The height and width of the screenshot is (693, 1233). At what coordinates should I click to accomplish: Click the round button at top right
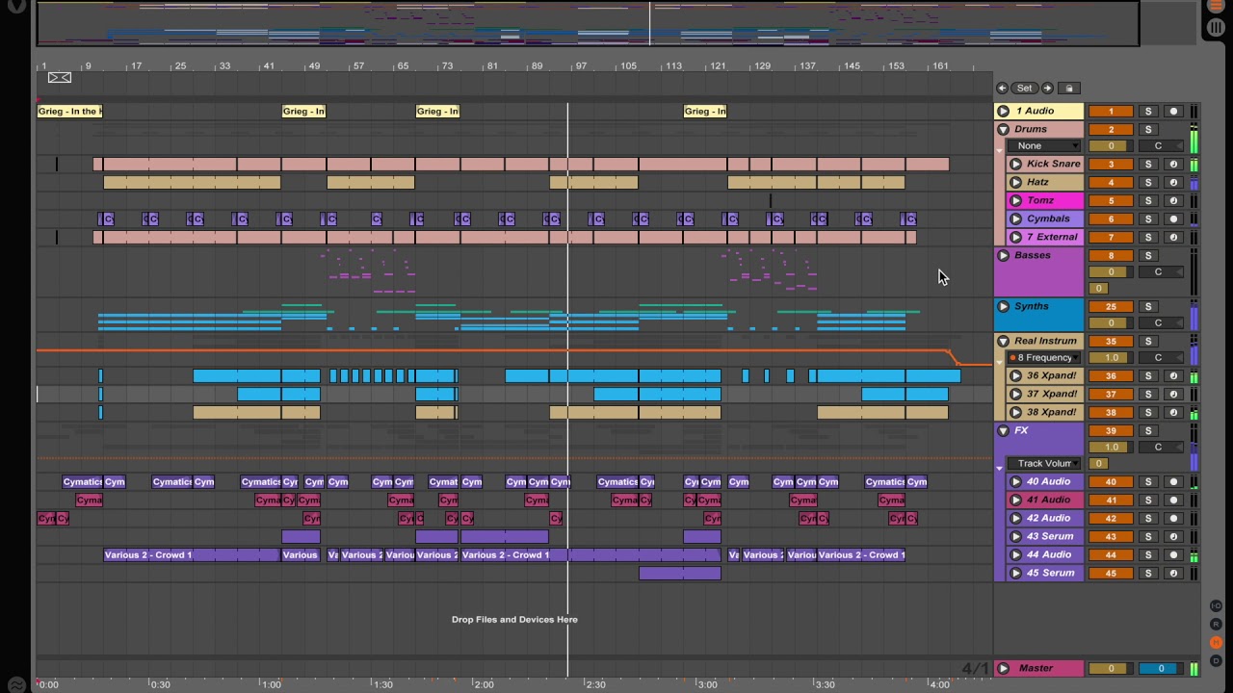click(1216, 28)
